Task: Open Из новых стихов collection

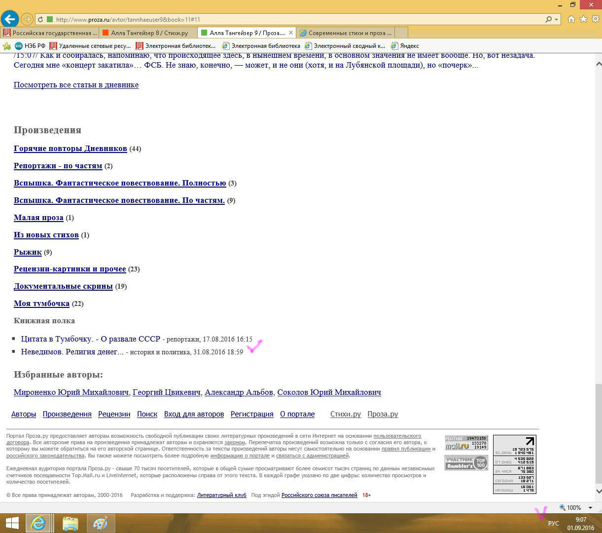Action: tap(46, 235)
